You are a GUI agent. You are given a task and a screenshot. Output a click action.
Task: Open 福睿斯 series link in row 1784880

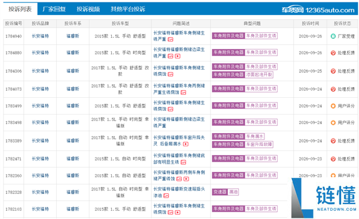(73, 53)
